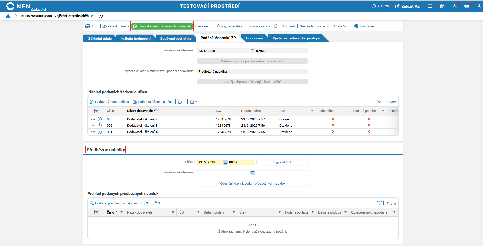
Task: Open the messages envelope icon
Action: tap(467, 6)
